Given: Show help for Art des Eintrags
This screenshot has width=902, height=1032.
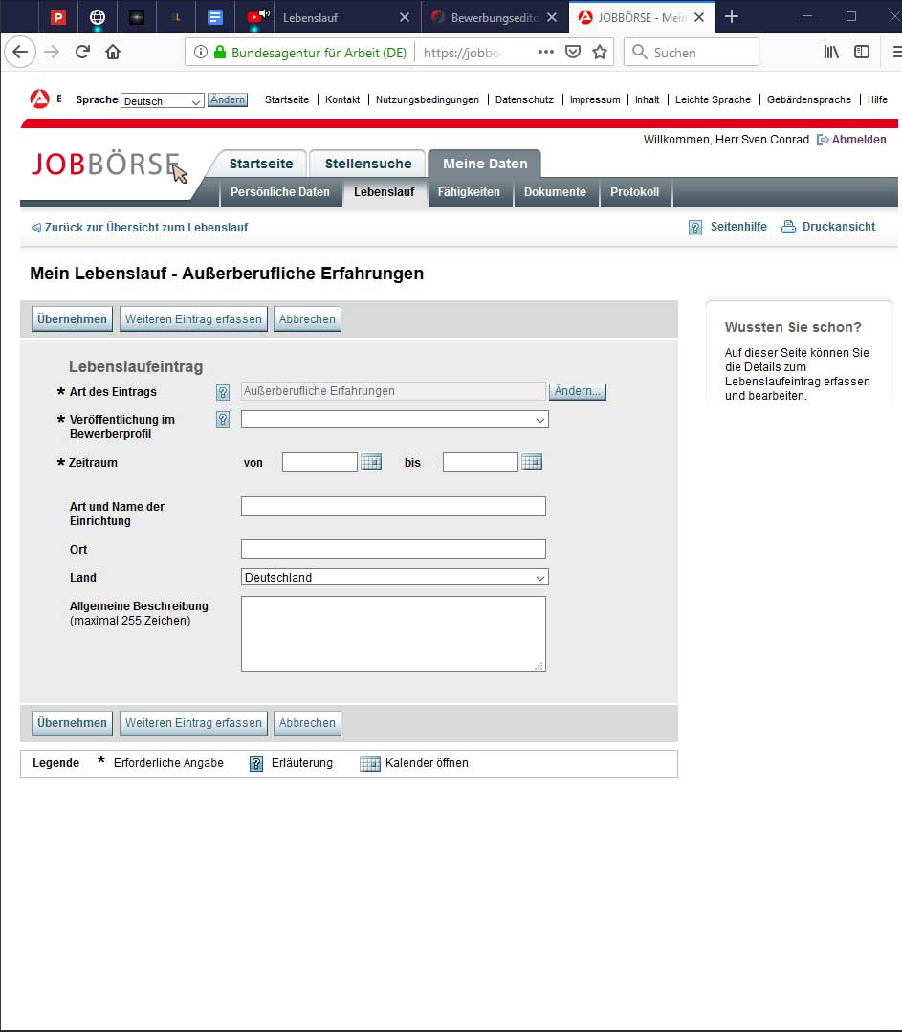Looking at the screenshot, I should click(x=223, y=392).
